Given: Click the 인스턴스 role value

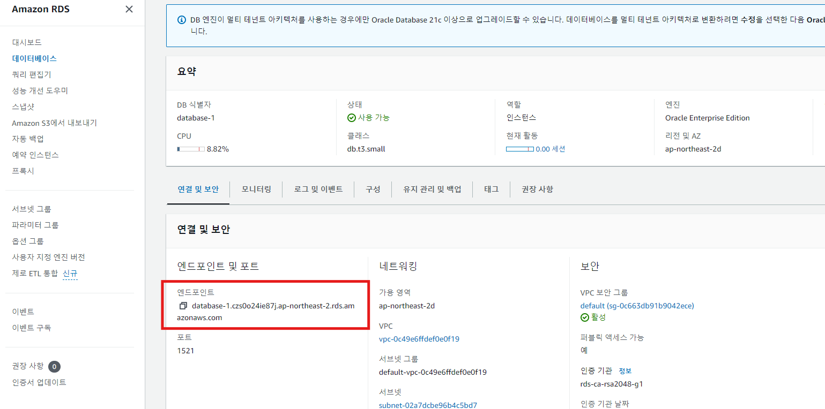Looking at the screenshot, I should (521, 118).
